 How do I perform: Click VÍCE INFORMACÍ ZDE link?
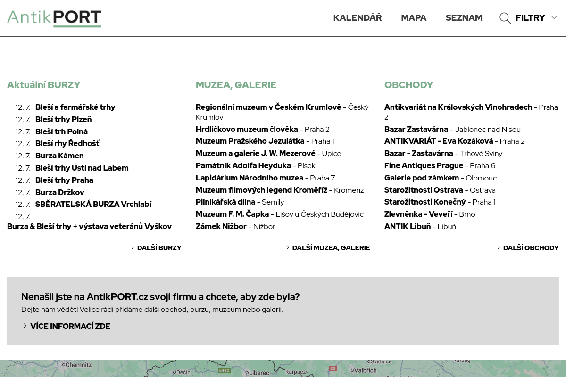[x=70, y=326]
